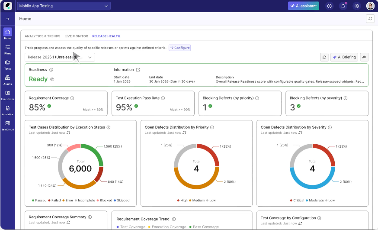Open the AI assistant
This screenshot has width=378, height=230.
(x=304, y=6)
